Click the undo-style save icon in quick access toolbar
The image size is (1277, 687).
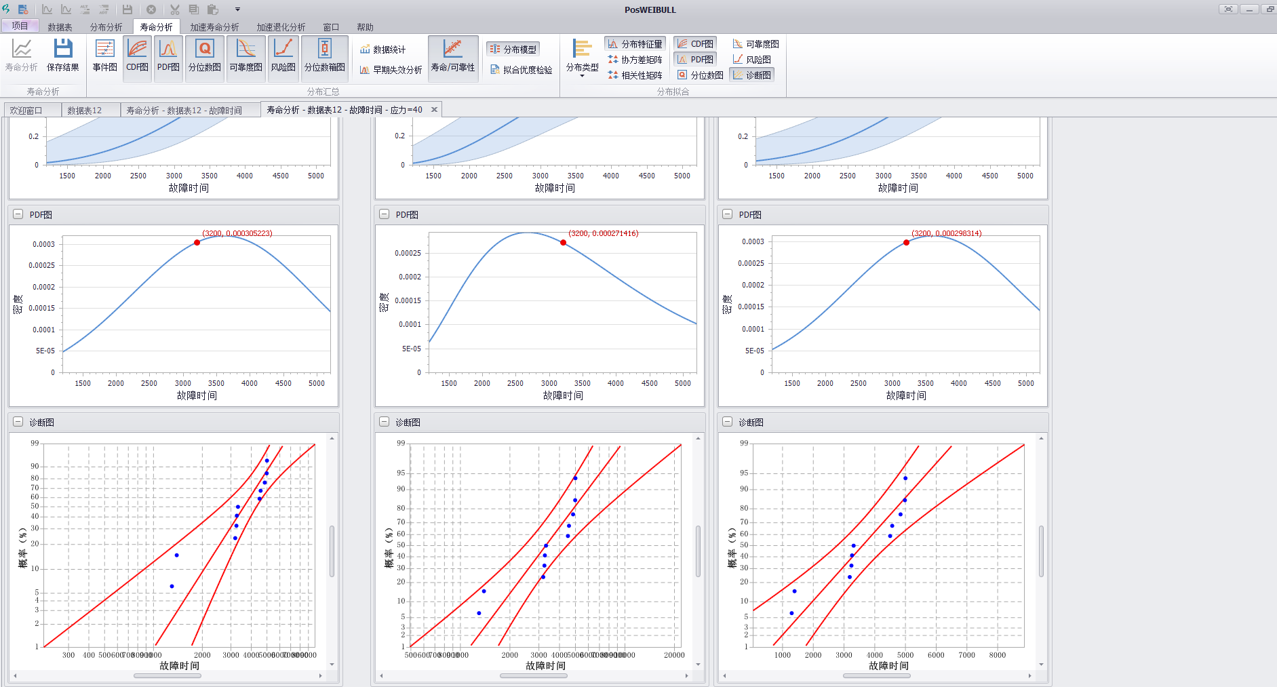127,9
